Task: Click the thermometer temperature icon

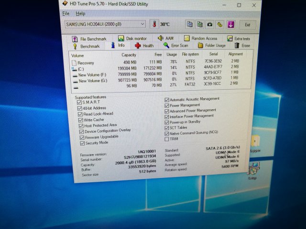Action: (154, 24)
